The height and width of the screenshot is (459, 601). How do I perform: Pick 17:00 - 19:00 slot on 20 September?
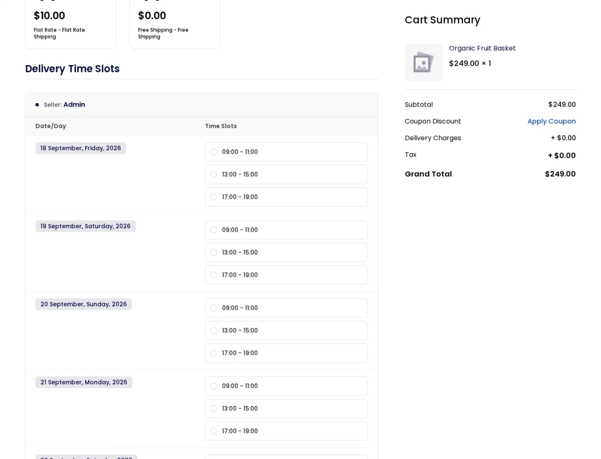pos(286,353)
